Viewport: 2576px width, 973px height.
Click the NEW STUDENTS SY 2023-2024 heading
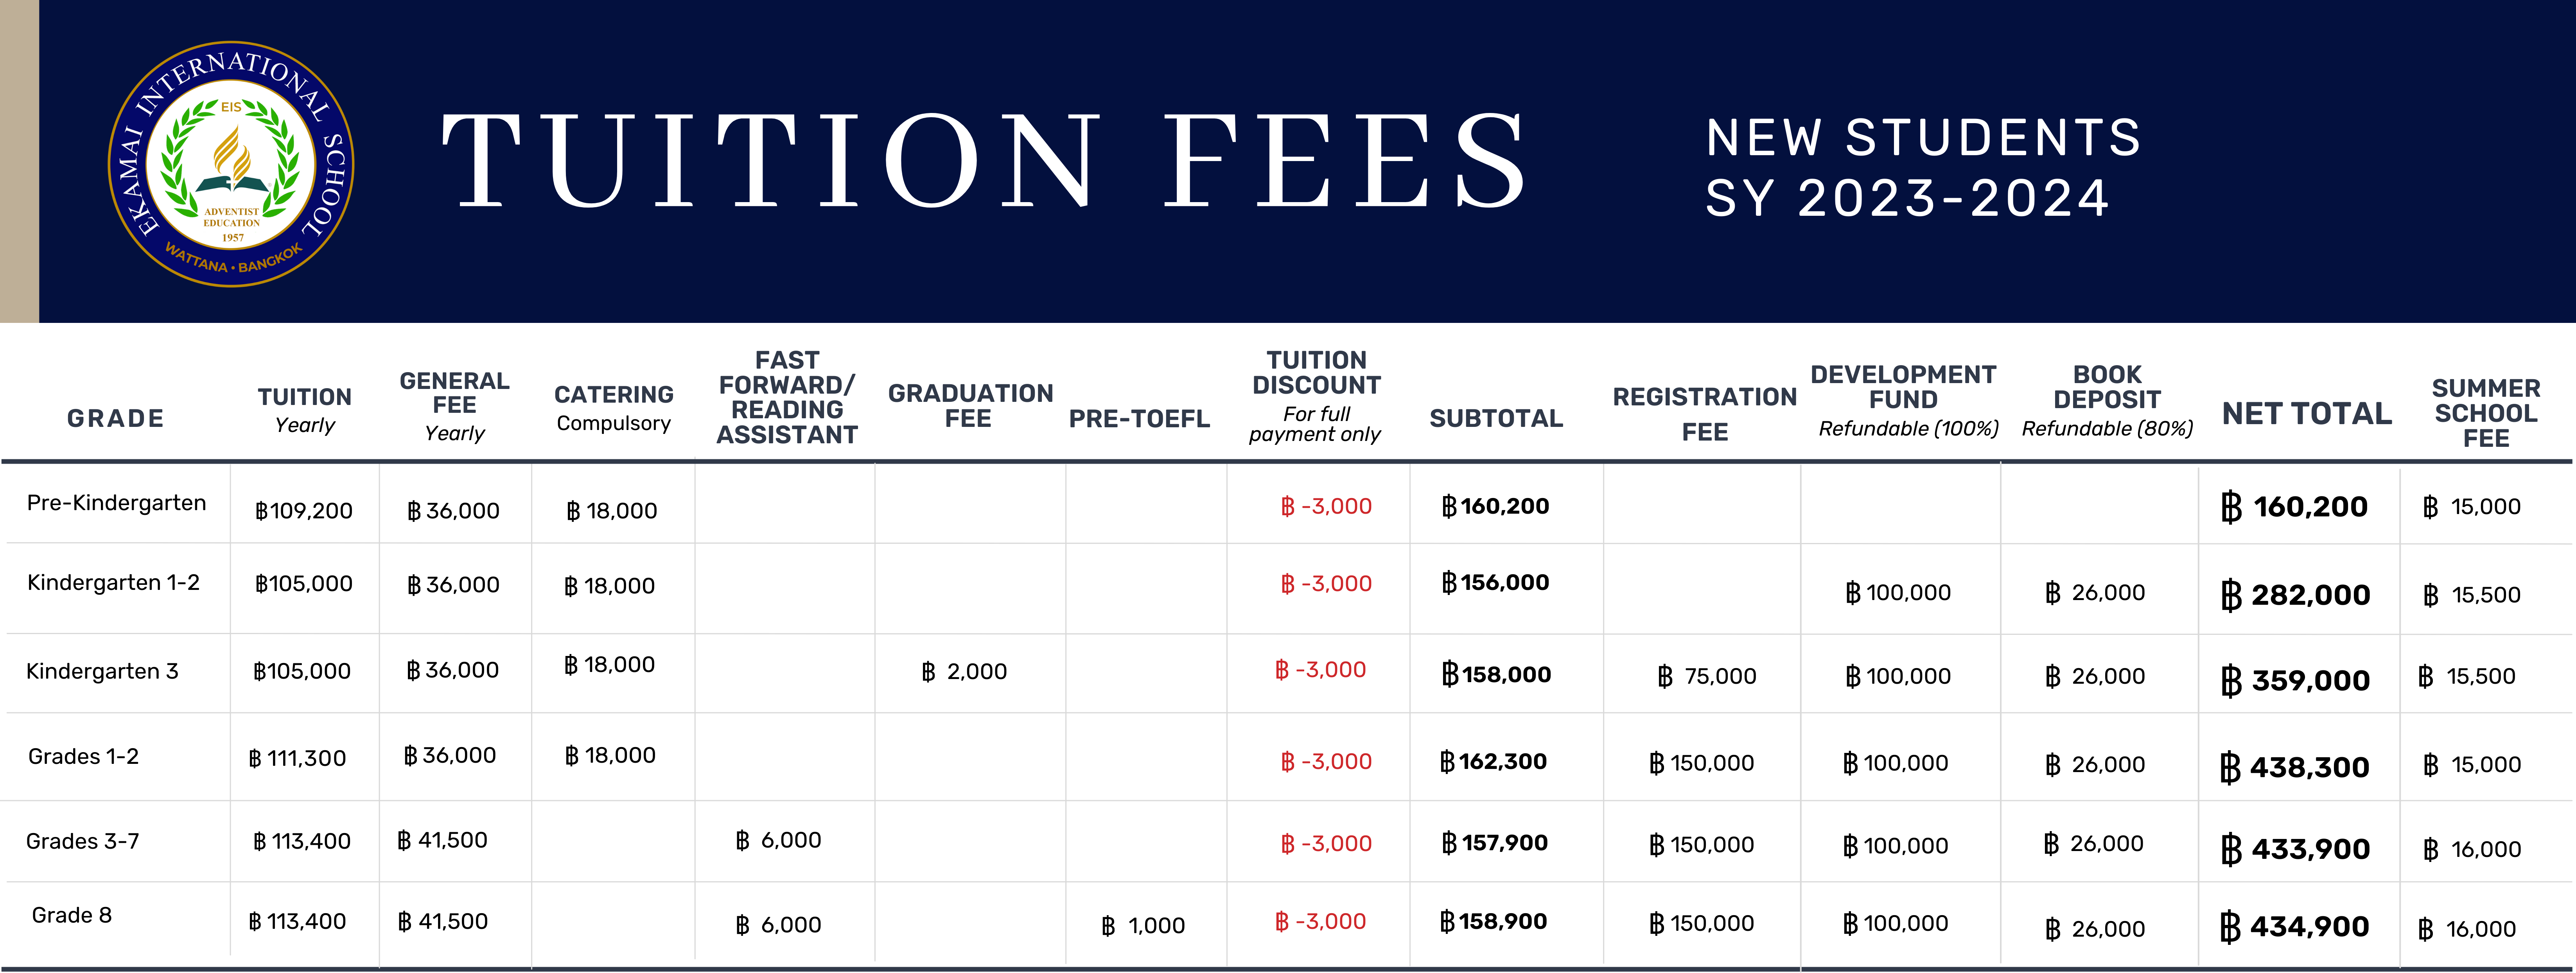1923,167
